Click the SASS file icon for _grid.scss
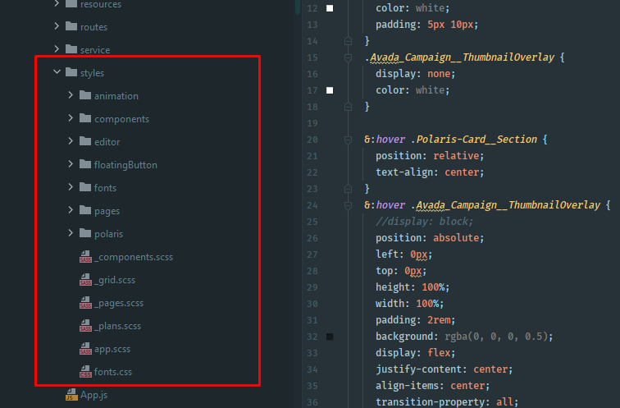Screen dimensions: 620x408 [x=85, y=280]
